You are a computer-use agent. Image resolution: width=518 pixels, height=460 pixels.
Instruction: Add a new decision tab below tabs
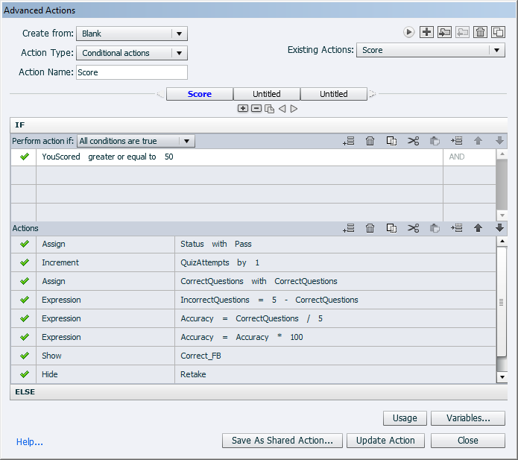click(x=243, y=108)
